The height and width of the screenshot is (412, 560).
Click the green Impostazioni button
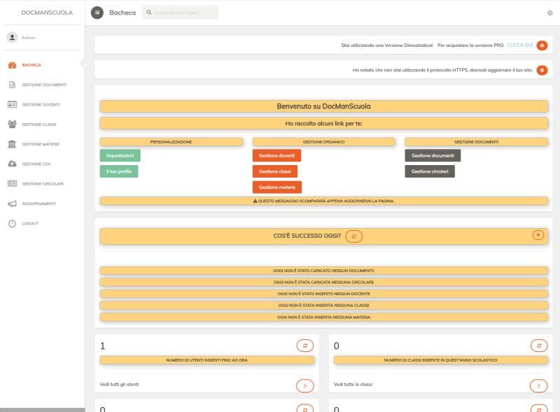[x=119, y=155]
